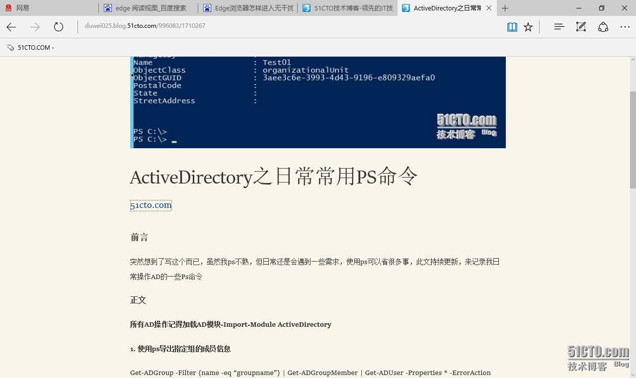Click the vertical scrollbar thumb

coord(633,140)
